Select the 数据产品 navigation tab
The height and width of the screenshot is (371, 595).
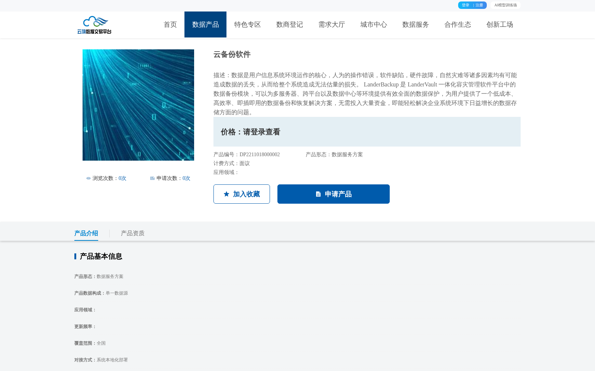coord(205,24)
